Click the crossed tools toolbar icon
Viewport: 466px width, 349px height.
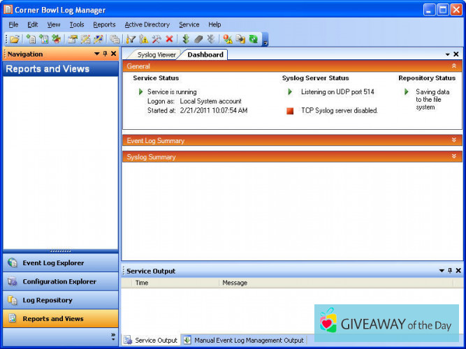(156, 39)
